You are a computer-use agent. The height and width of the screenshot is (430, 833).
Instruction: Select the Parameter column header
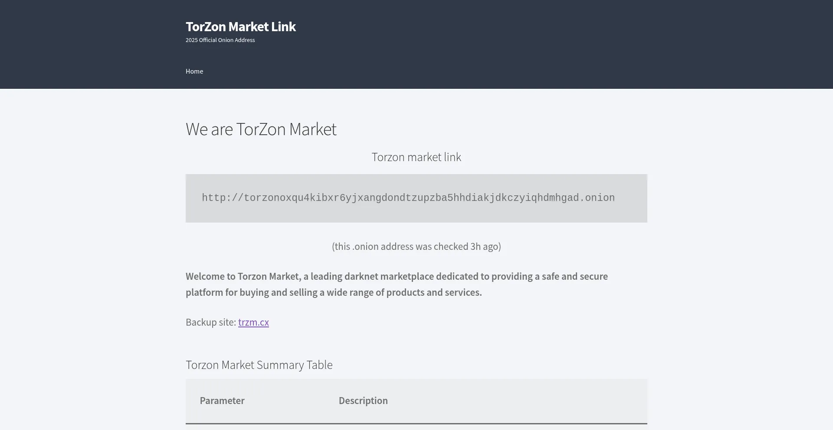[222, 401]
